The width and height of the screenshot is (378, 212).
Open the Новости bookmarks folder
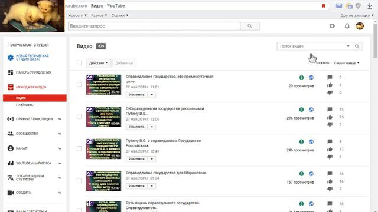coord(77,15)
